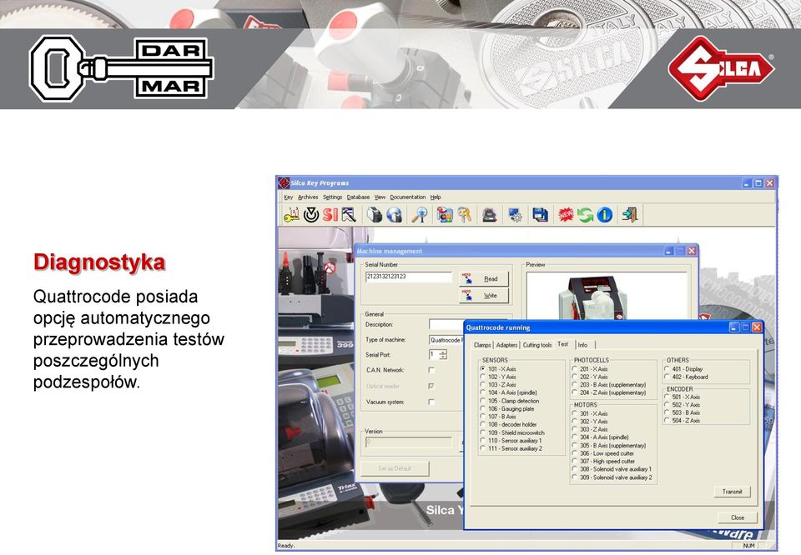Viewport: 801px width, 555px height.
Task: Click Close in the Quattrocode running dialog
Action: tap(737, 517)
